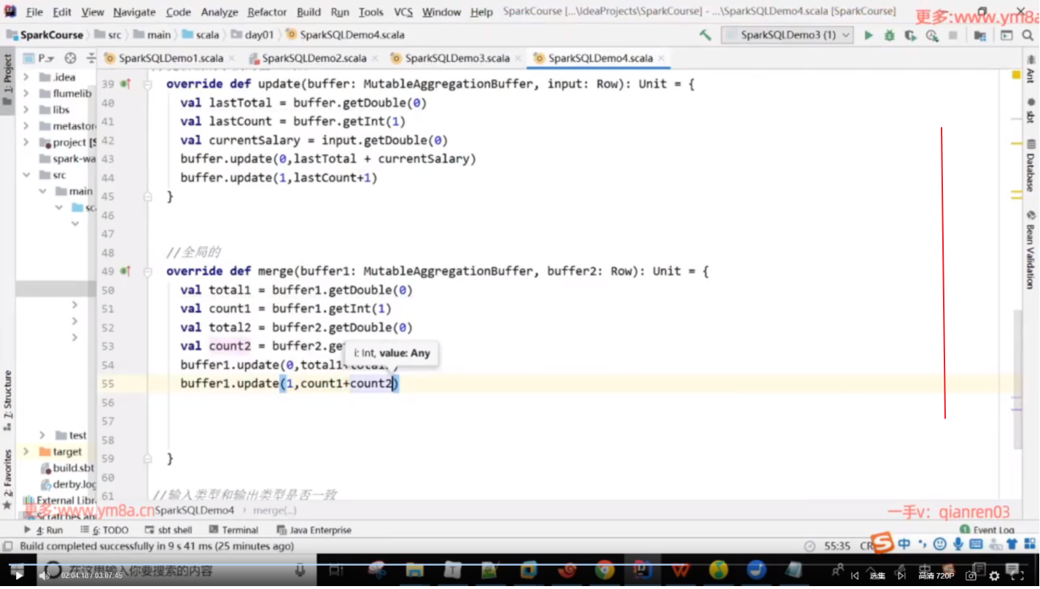Open the SparkSQLDemo3 (1) run configuration dropdown
The height and width of the screenshot is (589, 1040).
pyautogui.click(x=788, y=35)
